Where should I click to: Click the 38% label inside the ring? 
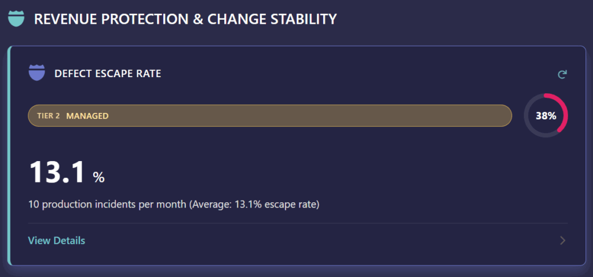coord(546,116)
